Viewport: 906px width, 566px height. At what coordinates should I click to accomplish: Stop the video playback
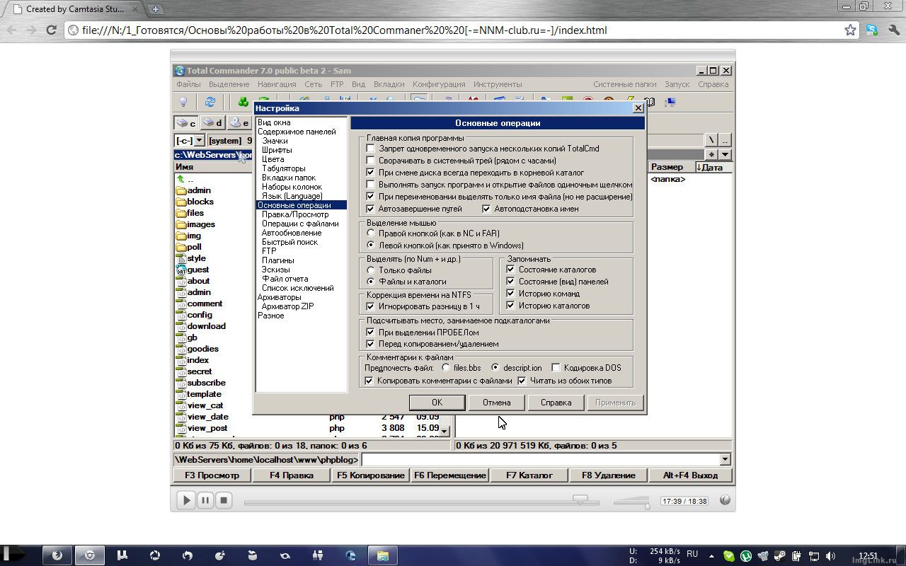click(x=223, y=500)
